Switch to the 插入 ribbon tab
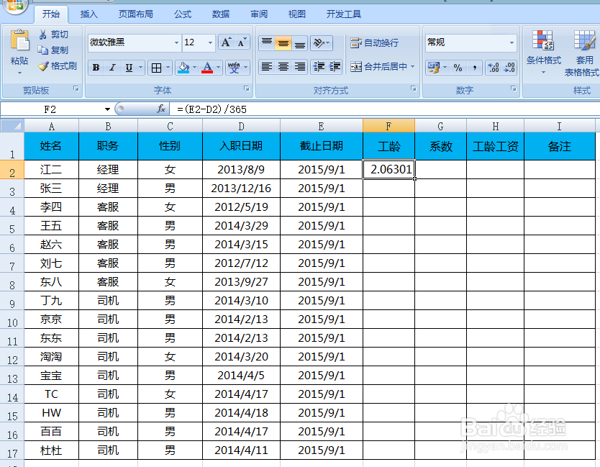Image resolution: width=600 pixels, height=467 pixels. click(x=88, y=14)
